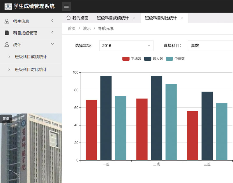Image resolution: width=233 pixels, height=183 pixels.
Task: Open the 选择科目 dropdown showing 高数
Action: pos(210,46)
